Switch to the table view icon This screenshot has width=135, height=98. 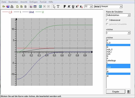[x=35, y=6]
